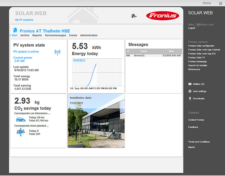Open the Archive tab
Viewport: 225px width, 176px height.
pos(25,35)
